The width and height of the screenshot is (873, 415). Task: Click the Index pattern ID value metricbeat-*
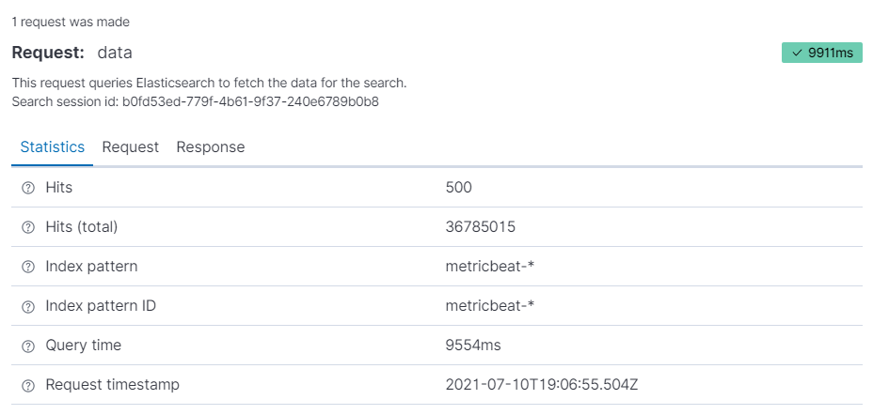tap(490, 306)
